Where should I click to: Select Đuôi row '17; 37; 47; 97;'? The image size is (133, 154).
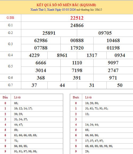pos(94,141)
